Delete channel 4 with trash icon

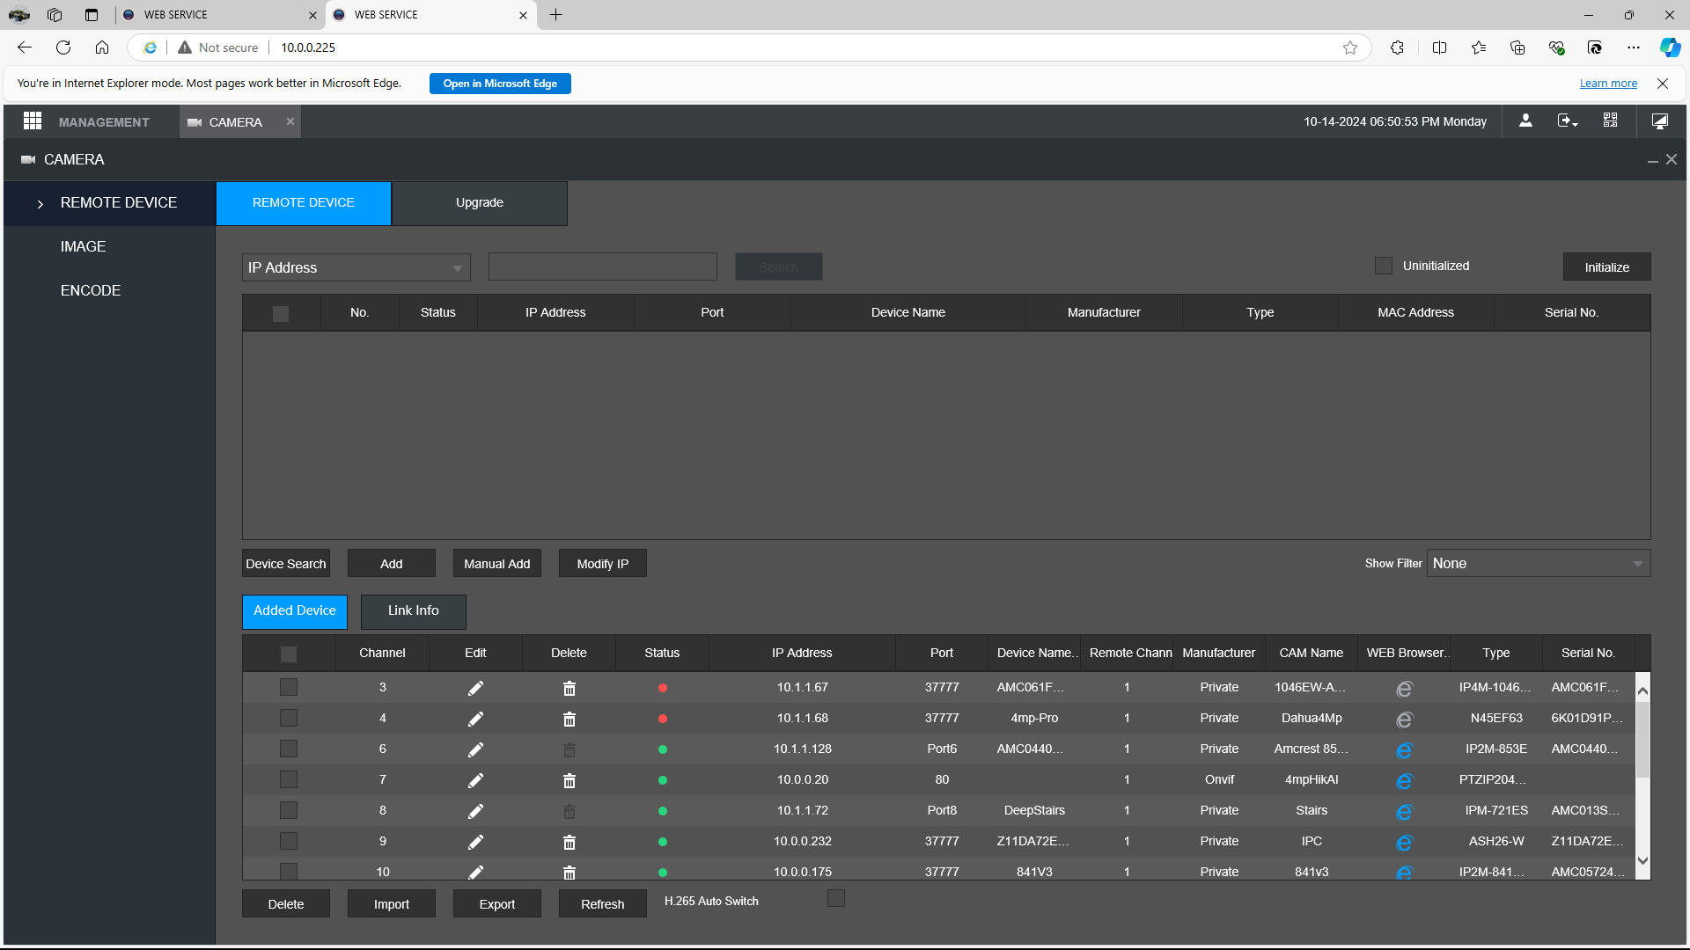pyautogui.click(x=569, y=719)
